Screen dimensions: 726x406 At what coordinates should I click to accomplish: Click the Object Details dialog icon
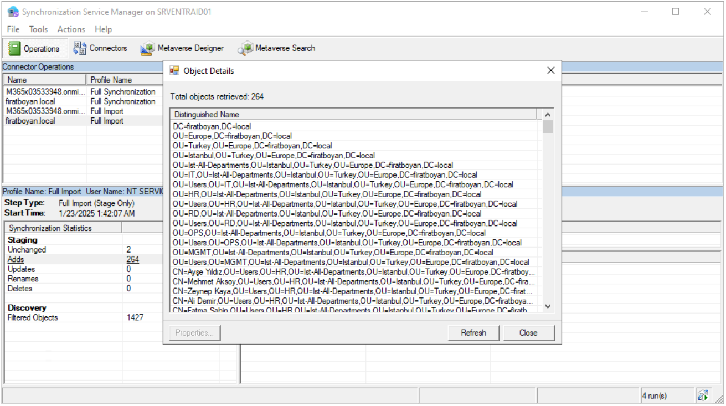click(x=174, y=70)
